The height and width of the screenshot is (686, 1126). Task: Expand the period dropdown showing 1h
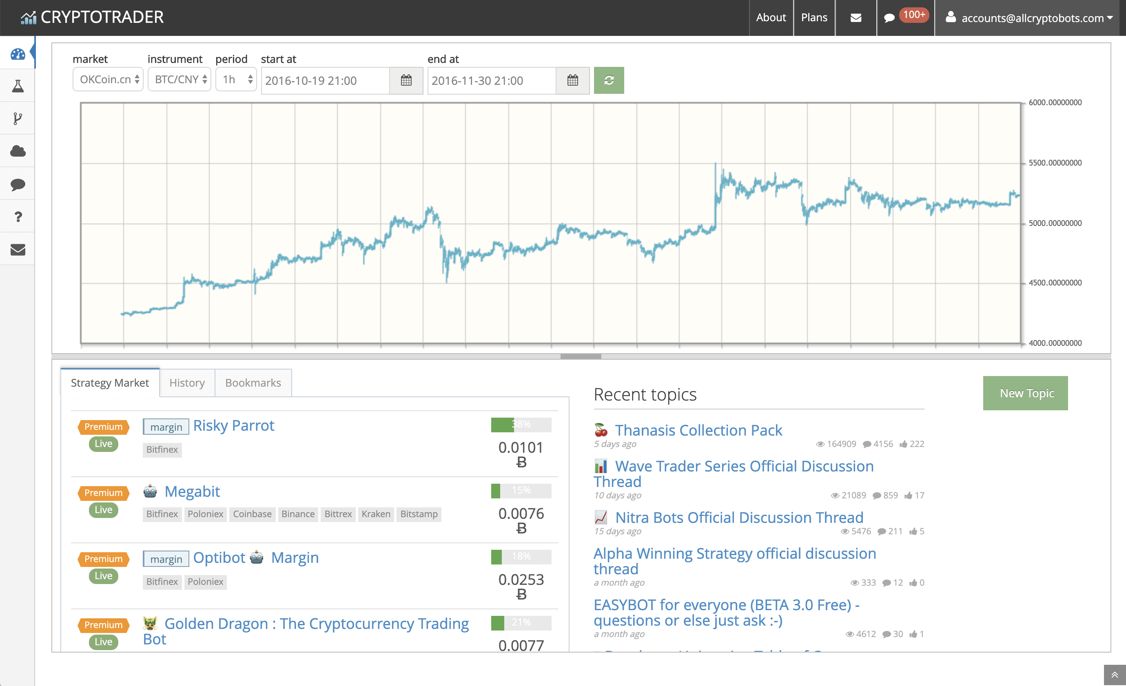pyautogui.click(x=236, y=80)
